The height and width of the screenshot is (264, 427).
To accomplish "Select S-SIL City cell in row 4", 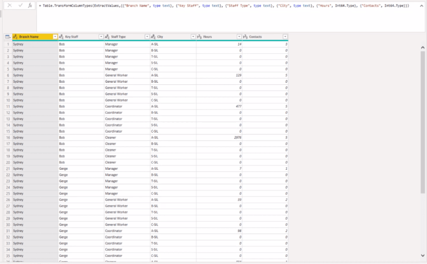I will pos(173,63).
